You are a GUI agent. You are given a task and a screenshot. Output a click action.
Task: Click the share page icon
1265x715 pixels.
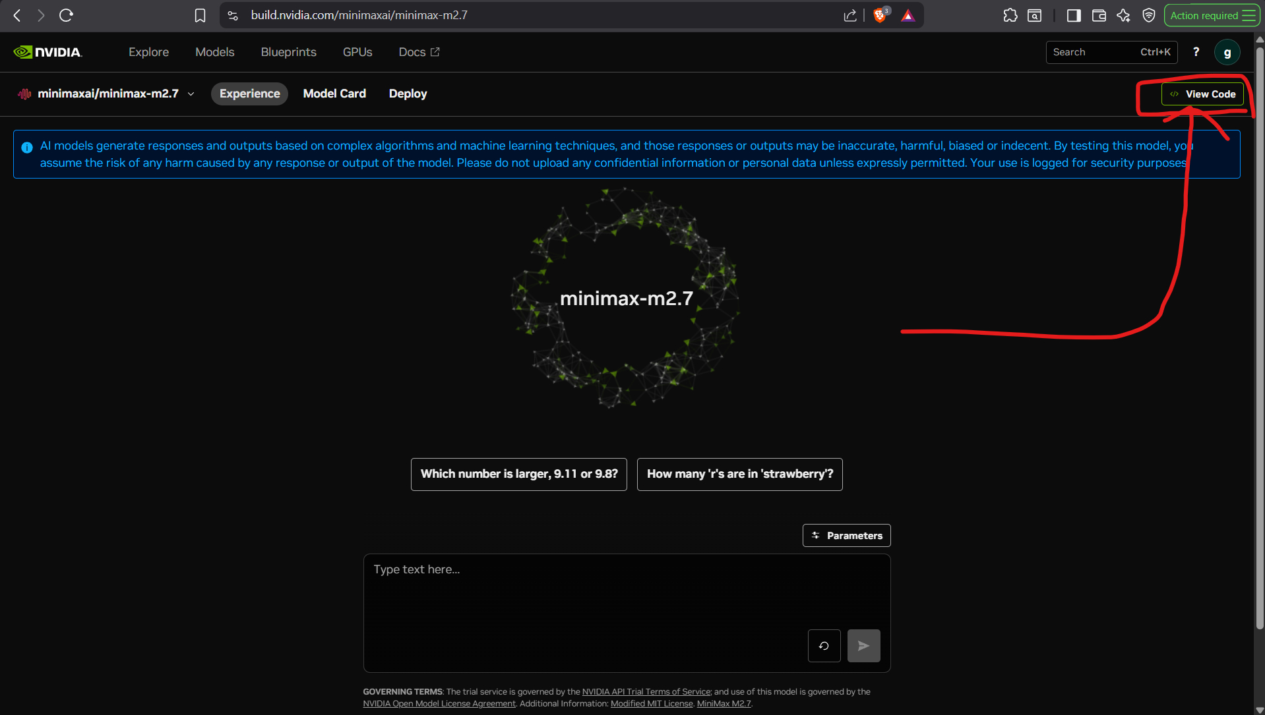tap(850, 15)
